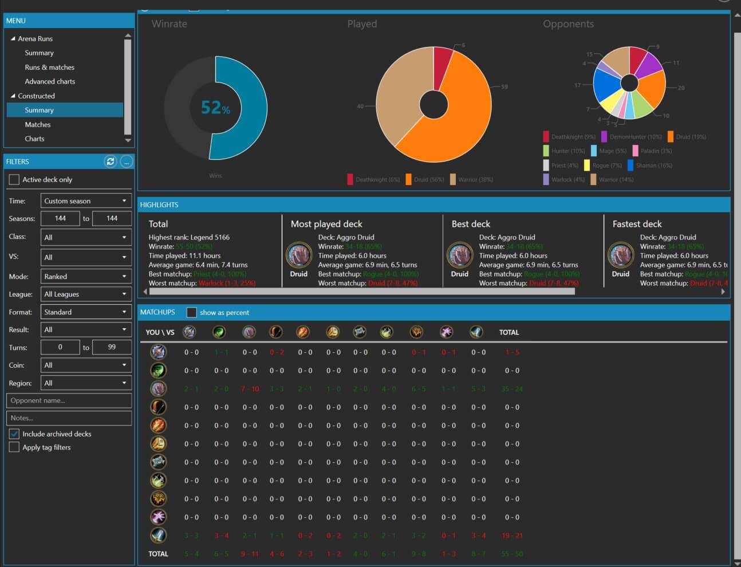The image size is (741, 567).
Task: Click the Opponent name input field
Action: tap(69, 401)
